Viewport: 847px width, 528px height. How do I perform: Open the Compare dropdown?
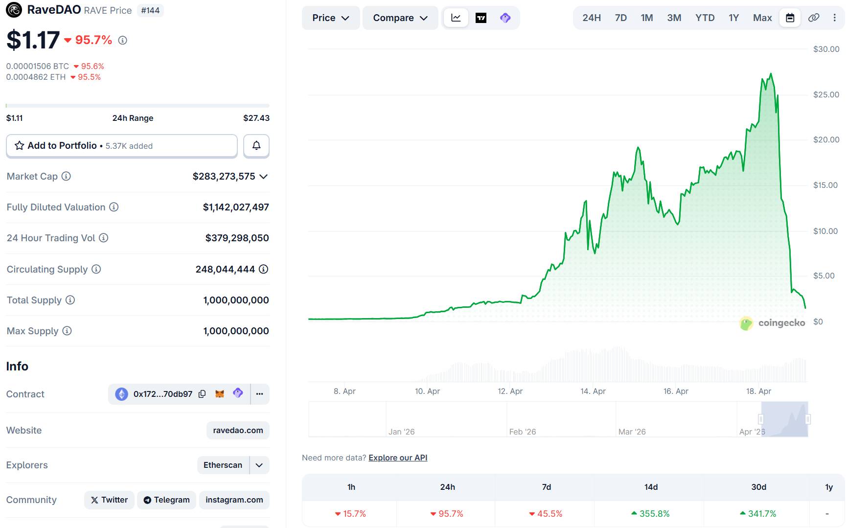(400, 18)
